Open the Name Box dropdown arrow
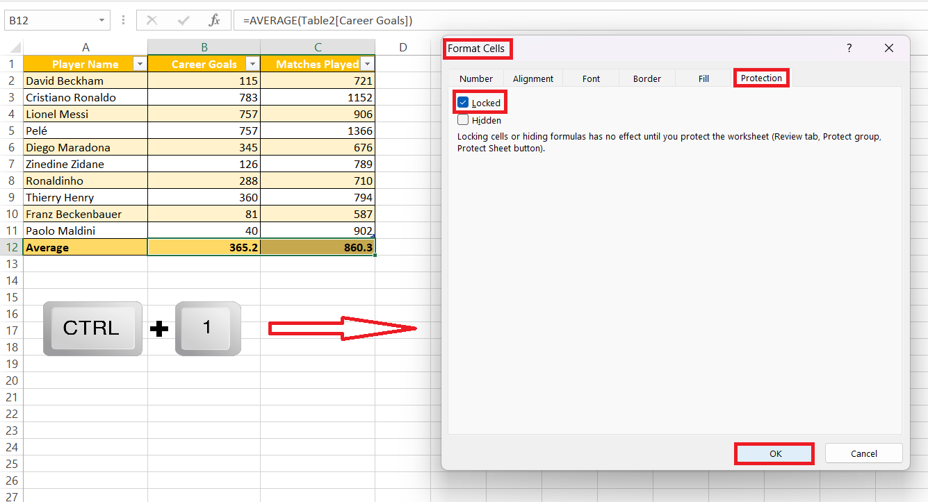Screen dimensions: 928x502 tap(101, 21)
